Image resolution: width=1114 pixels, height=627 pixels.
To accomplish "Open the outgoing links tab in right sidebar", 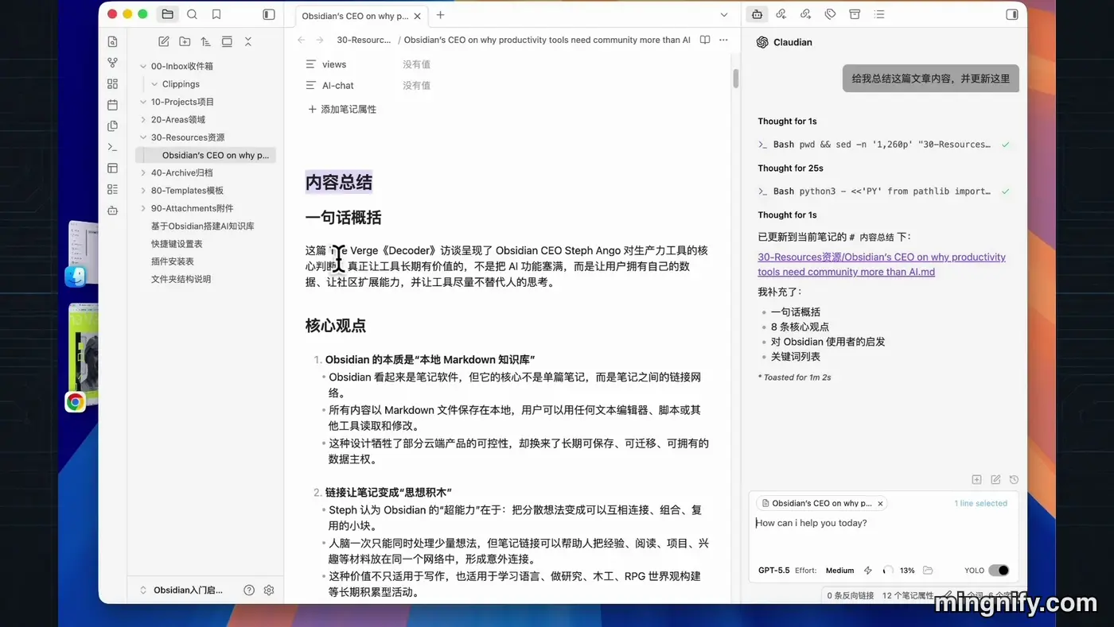I will [x=805, y=14].
